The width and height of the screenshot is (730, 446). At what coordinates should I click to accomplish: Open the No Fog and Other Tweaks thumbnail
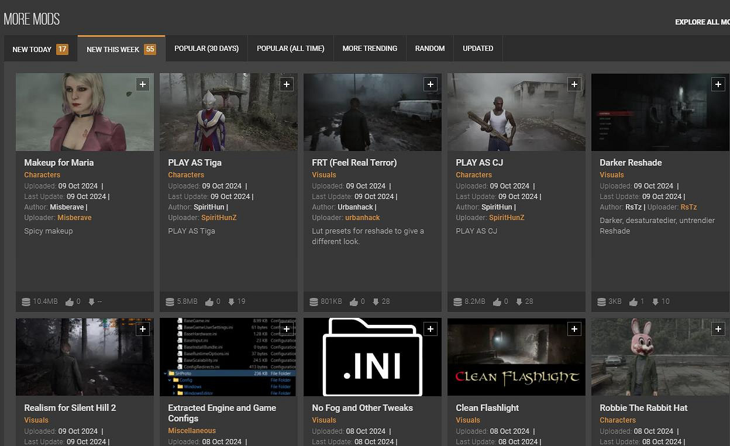[373, 357]
